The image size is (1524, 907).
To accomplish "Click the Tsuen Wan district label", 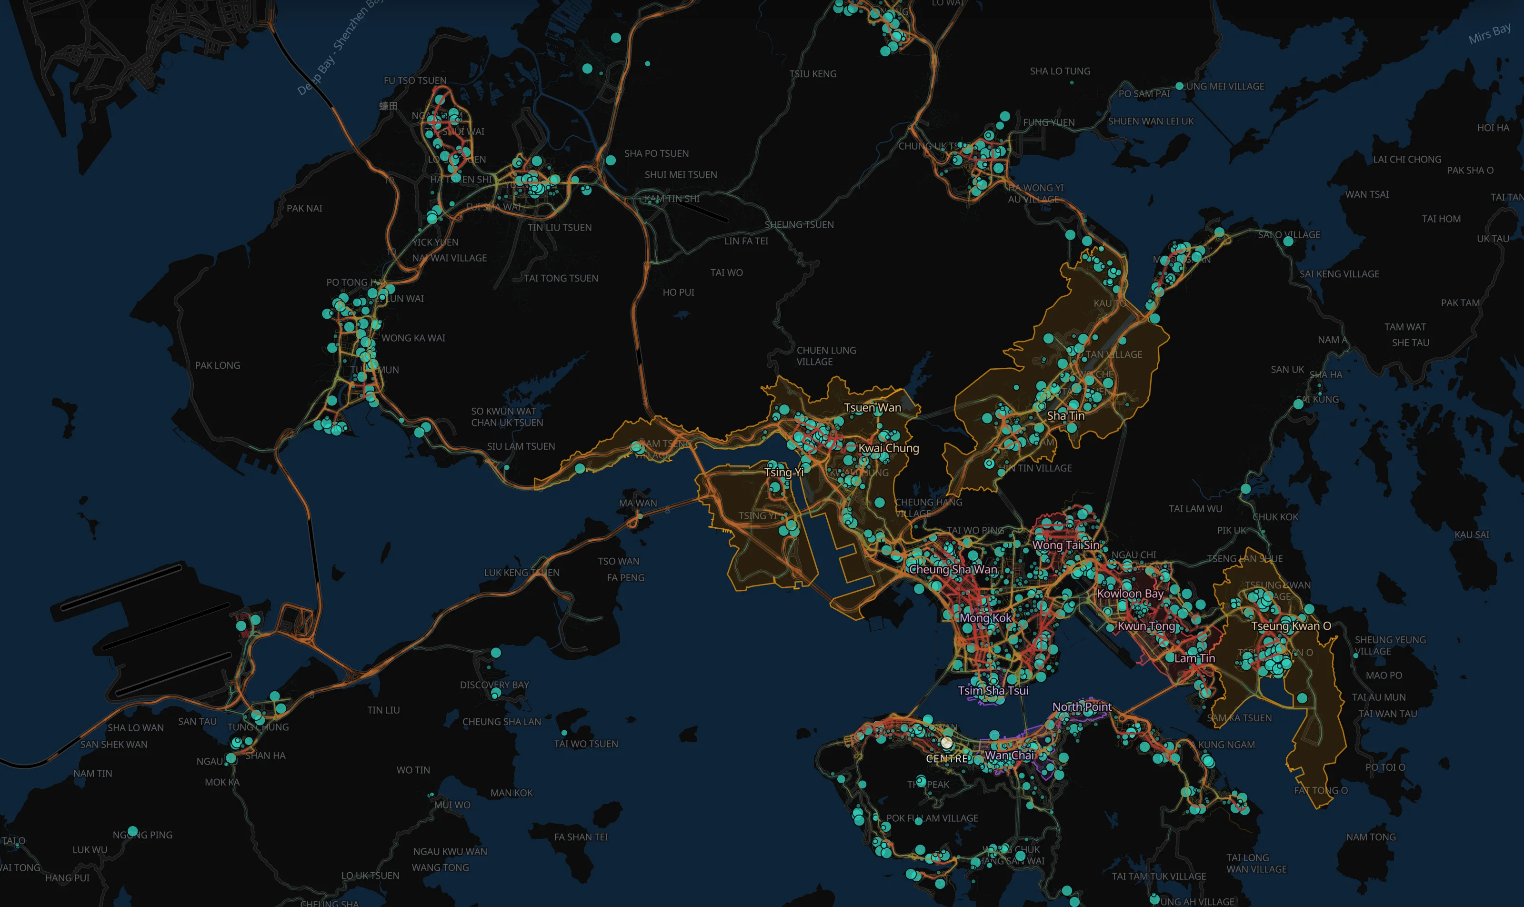I will 872,408.
